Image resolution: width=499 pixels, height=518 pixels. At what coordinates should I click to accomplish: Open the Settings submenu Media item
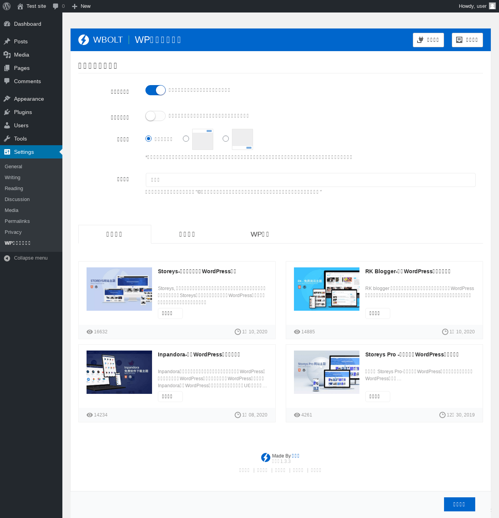point(12,210)
